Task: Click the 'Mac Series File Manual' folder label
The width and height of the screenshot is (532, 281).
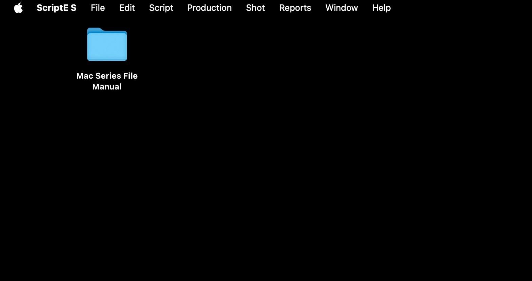Action: click(x=107, y=81)
